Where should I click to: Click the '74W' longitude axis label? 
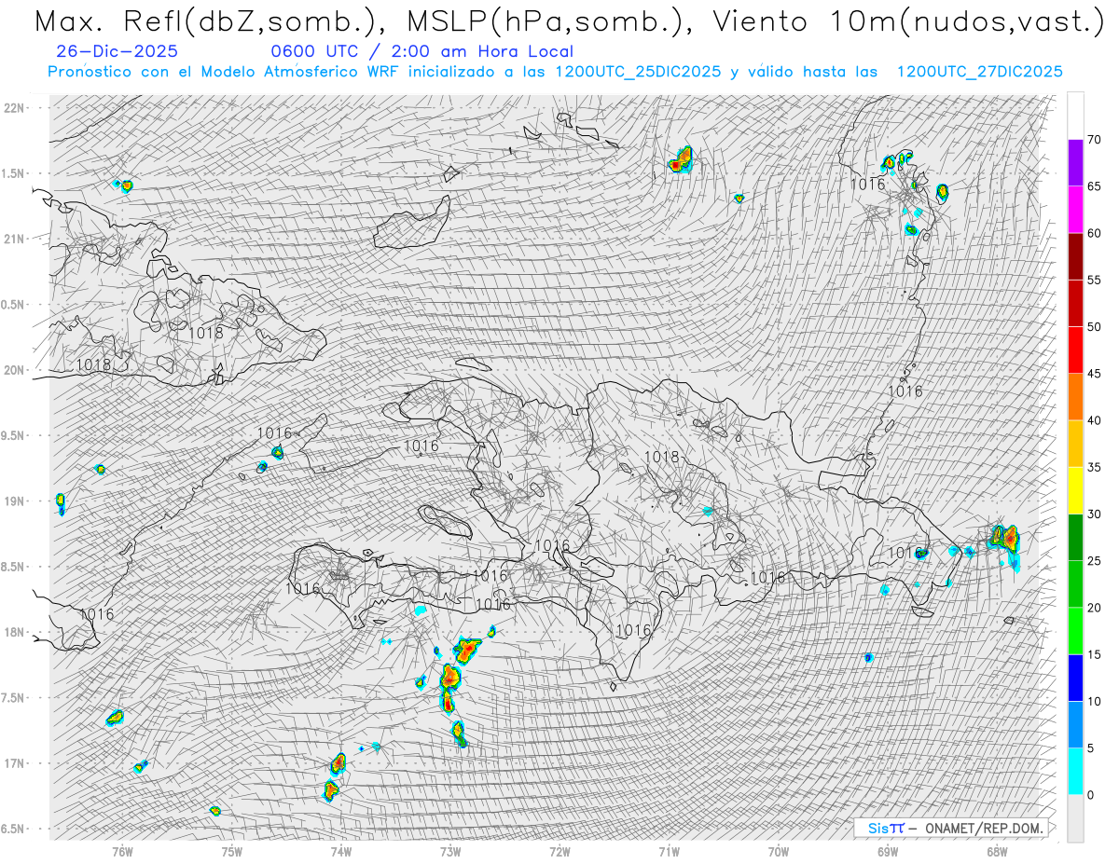pos(340,851)
